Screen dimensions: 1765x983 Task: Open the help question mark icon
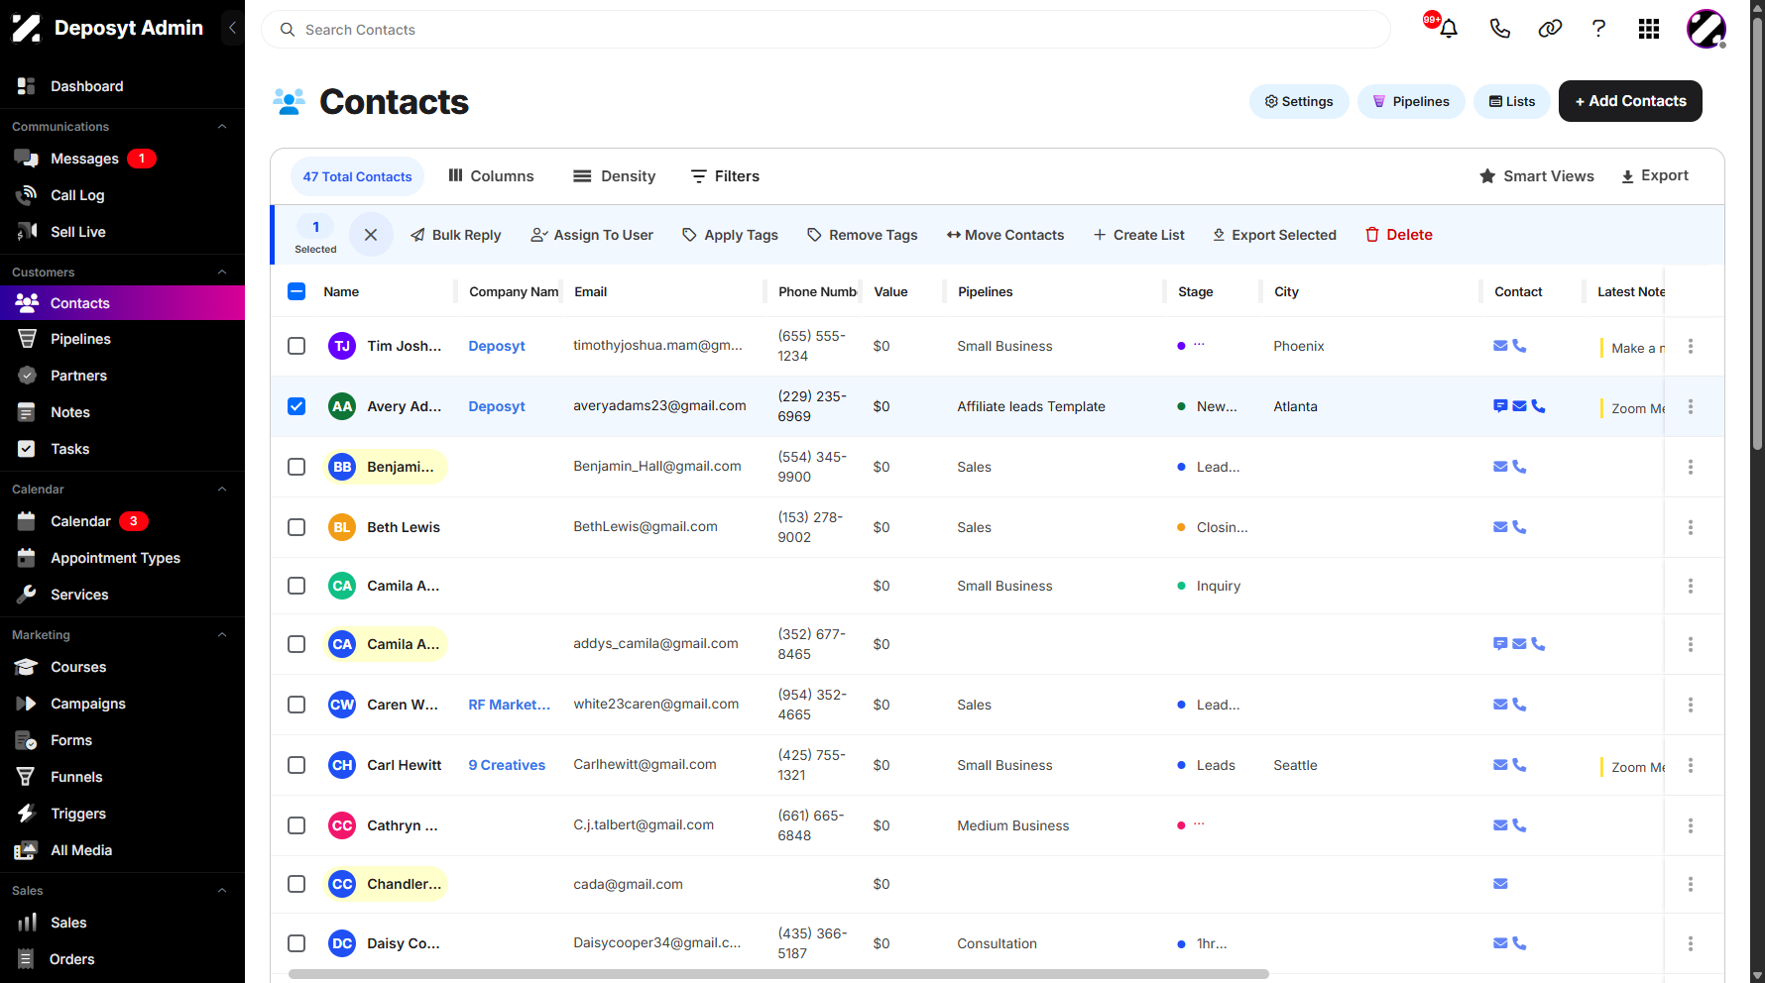point(1598,29)
